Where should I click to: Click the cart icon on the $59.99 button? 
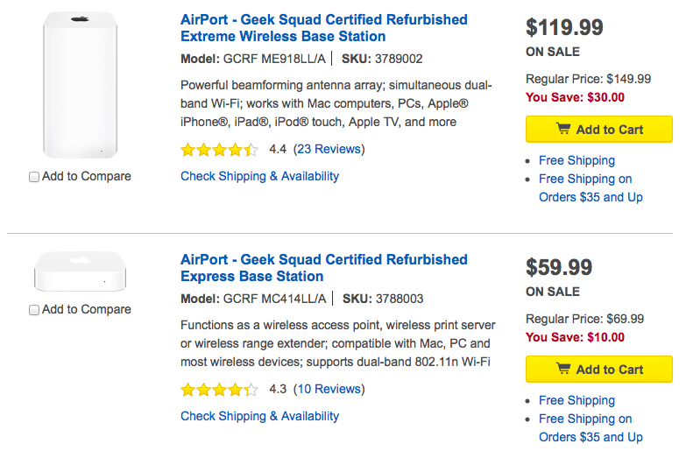click(563, 370)
